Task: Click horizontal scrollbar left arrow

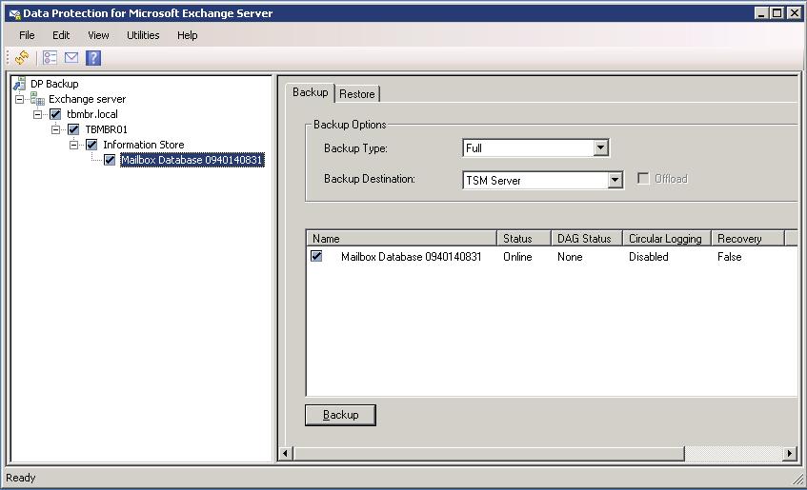Action: click(286, 454)
